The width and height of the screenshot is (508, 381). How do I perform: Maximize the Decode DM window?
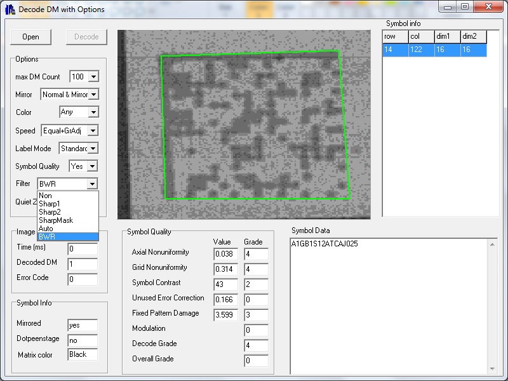tap(465, 7)
